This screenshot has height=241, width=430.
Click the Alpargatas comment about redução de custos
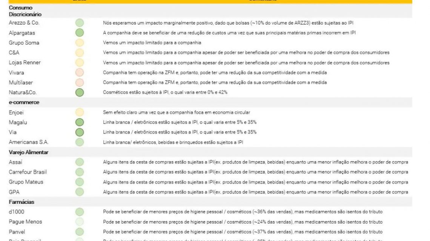[229, 33]
